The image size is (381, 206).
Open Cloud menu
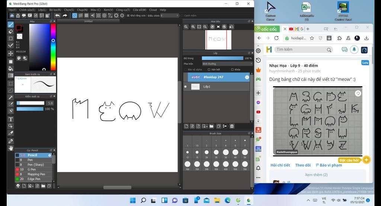[153, 10]
